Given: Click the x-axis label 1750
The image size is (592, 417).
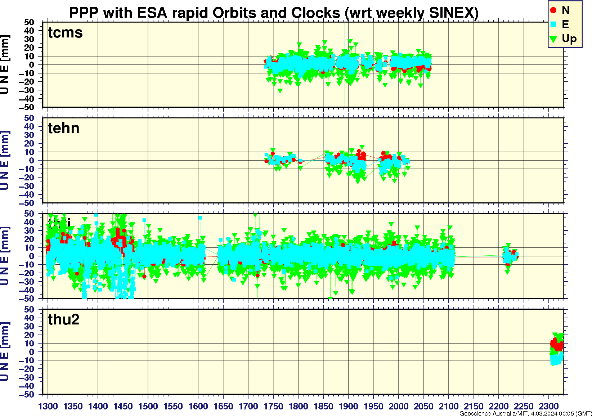Looking at the screenshot, I should (x=273, y=406).
